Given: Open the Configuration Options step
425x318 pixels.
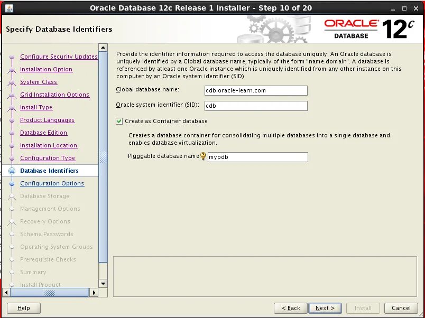Looking at the screenshot, I should (52, 183).
